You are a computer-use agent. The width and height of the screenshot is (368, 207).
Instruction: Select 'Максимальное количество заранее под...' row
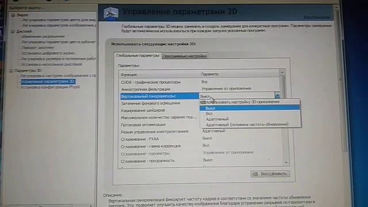click(159, 117)
